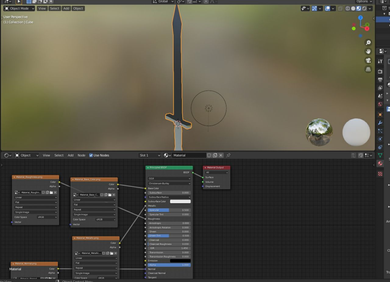Toggle the pin icon in node editor header
The width and height of the screenshot is (390, 282).
(228, 155)
